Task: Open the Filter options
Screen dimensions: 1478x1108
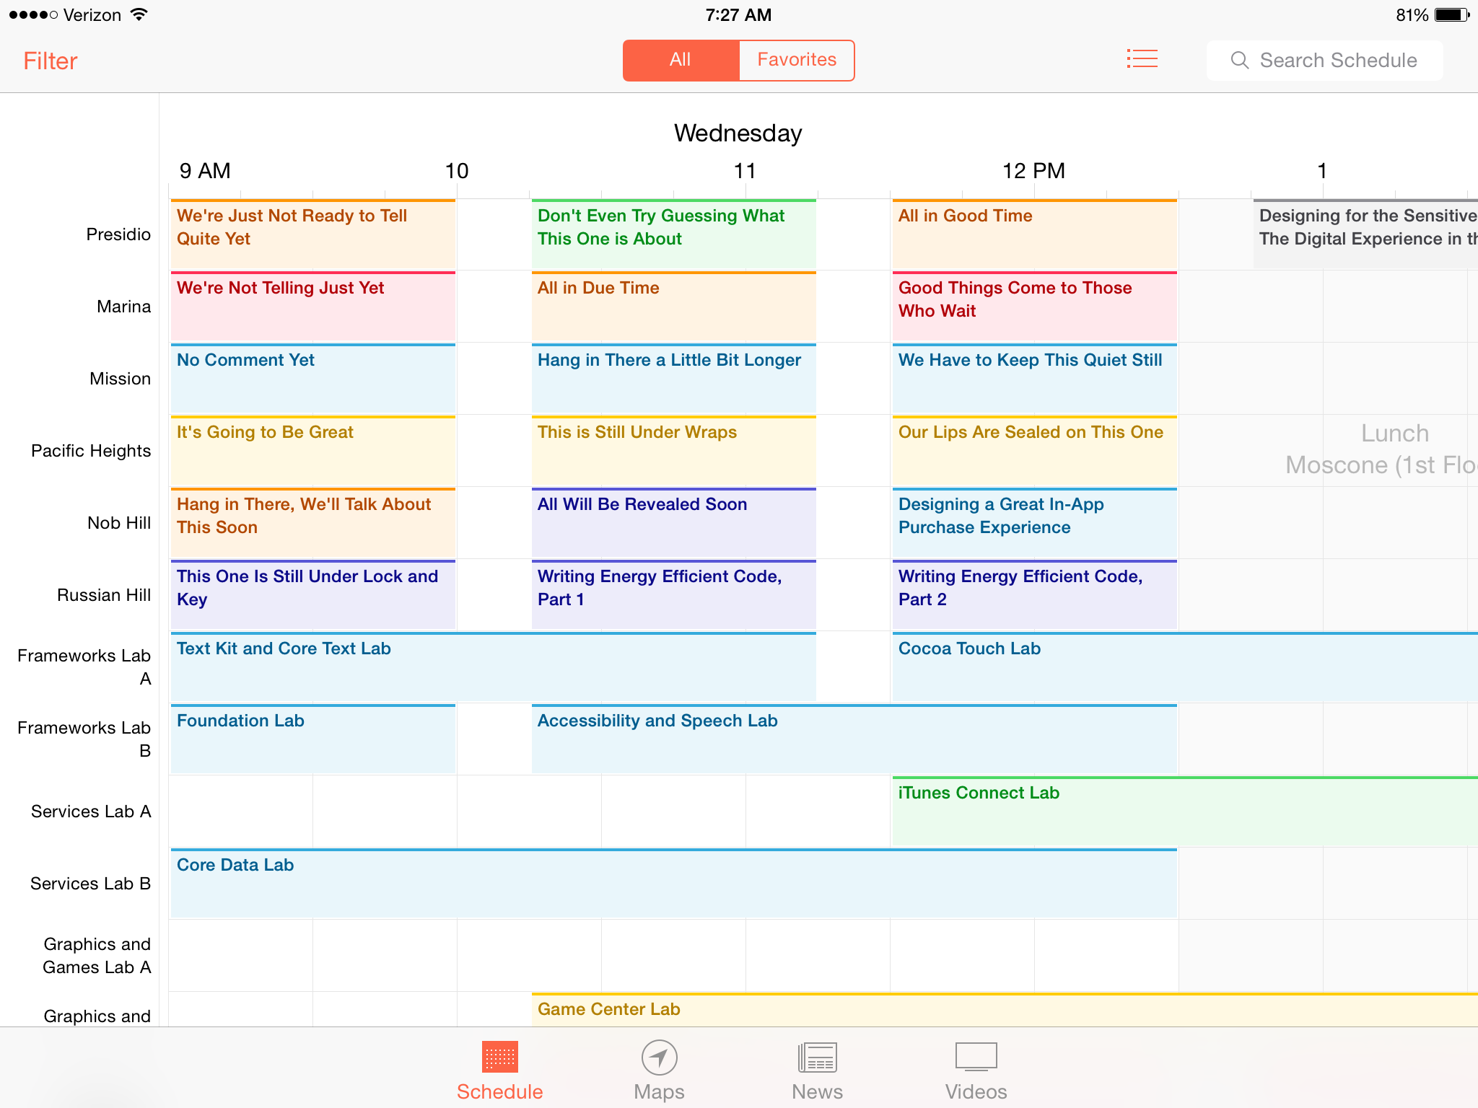Action: [51, 61]
